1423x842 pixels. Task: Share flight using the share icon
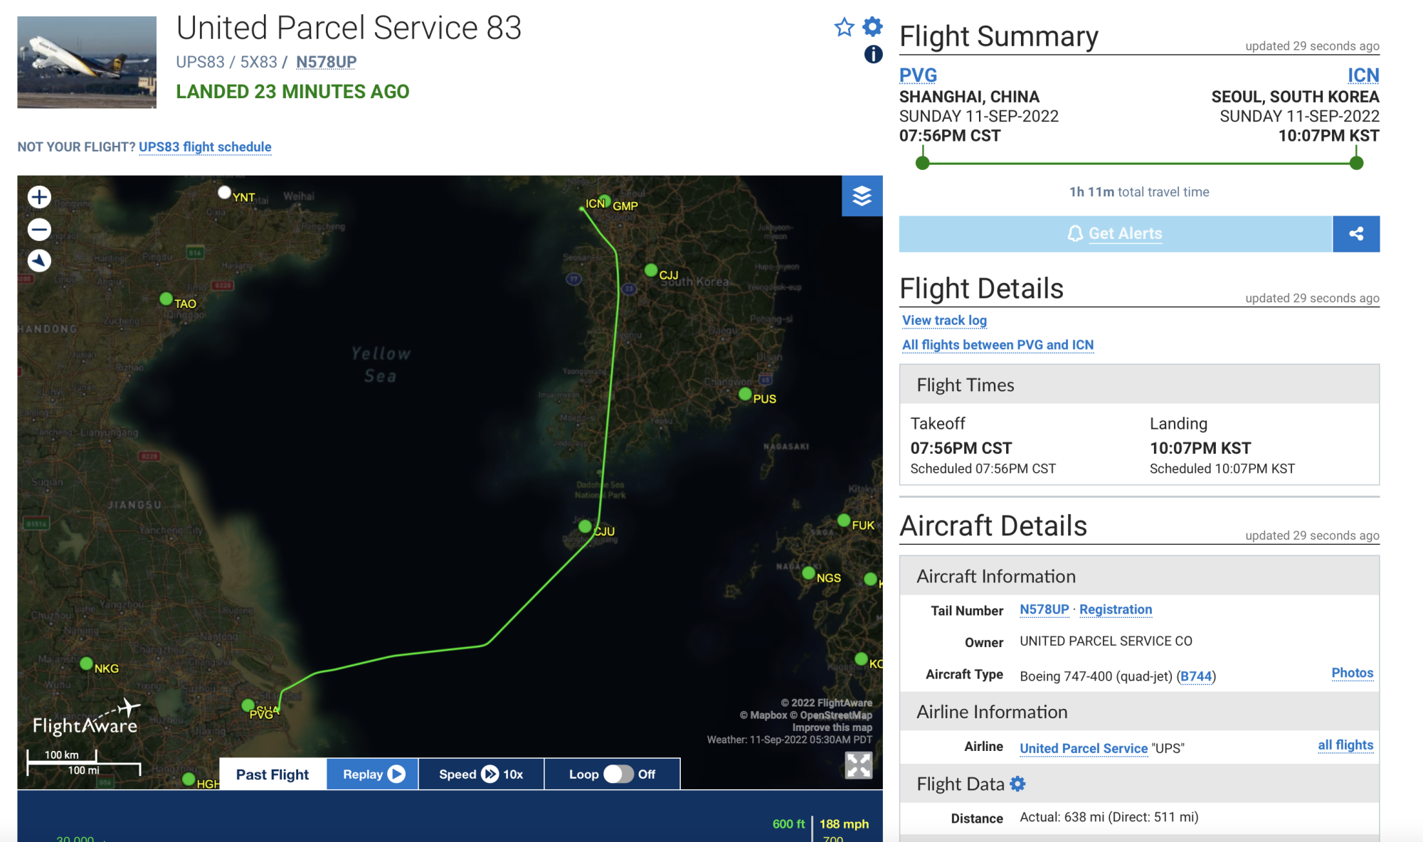[1355, 233]
